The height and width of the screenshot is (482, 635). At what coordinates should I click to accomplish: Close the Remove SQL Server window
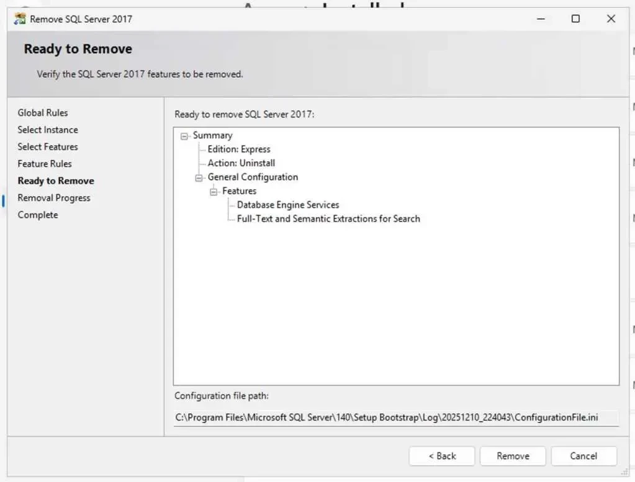611,19
